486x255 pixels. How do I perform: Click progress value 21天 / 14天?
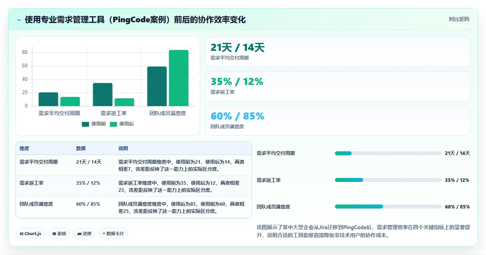pos(458,153)
